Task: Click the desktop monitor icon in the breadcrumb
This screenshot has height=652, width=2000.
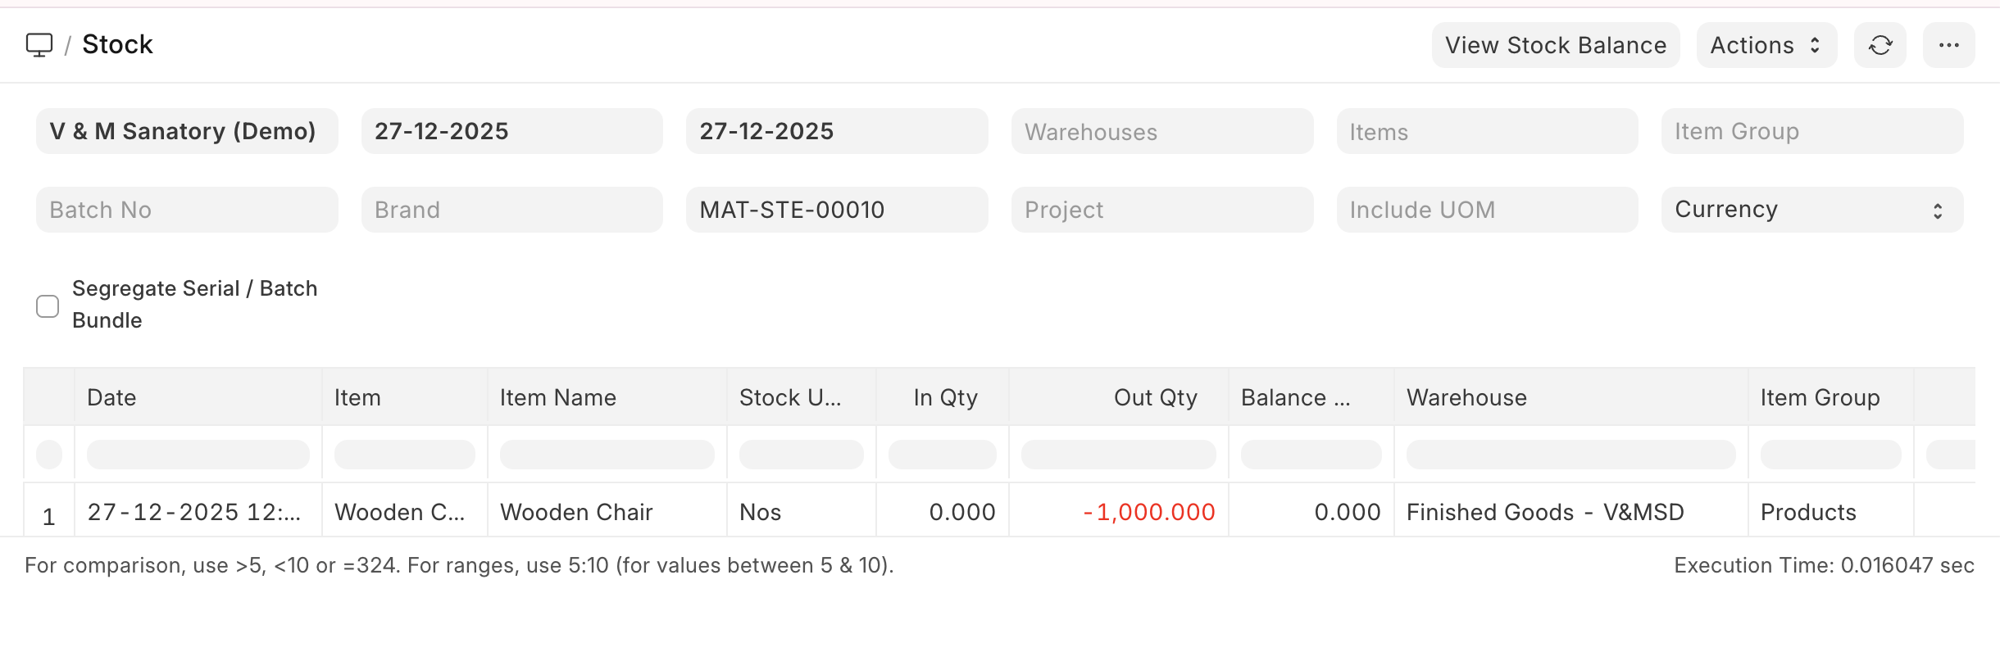Action: tap(39, 45)
